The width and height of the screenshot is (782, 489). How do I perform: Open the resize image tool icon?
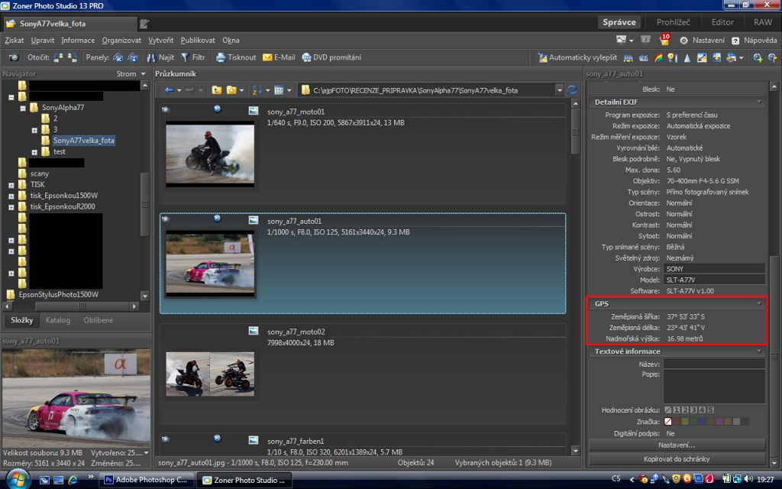click(x=702, y=58)
